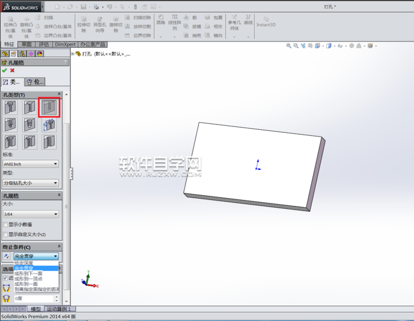Screen dimensions: 414x321
Task: Open DisplayManager color ball icon
Action: pyautogui.click(x=40, y=54)
